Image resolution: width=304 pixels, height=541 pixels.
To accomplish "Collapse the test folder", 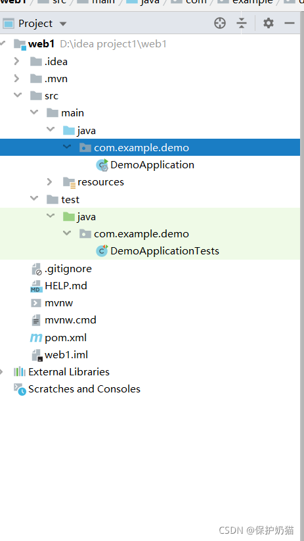I will click(34, 199).
